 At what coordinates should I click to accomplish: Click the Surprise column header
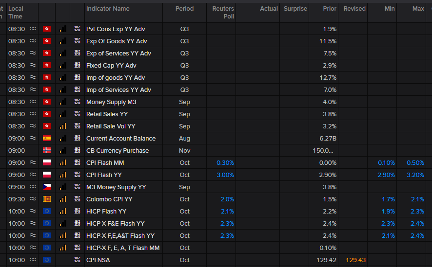click(x=295, y=9)
